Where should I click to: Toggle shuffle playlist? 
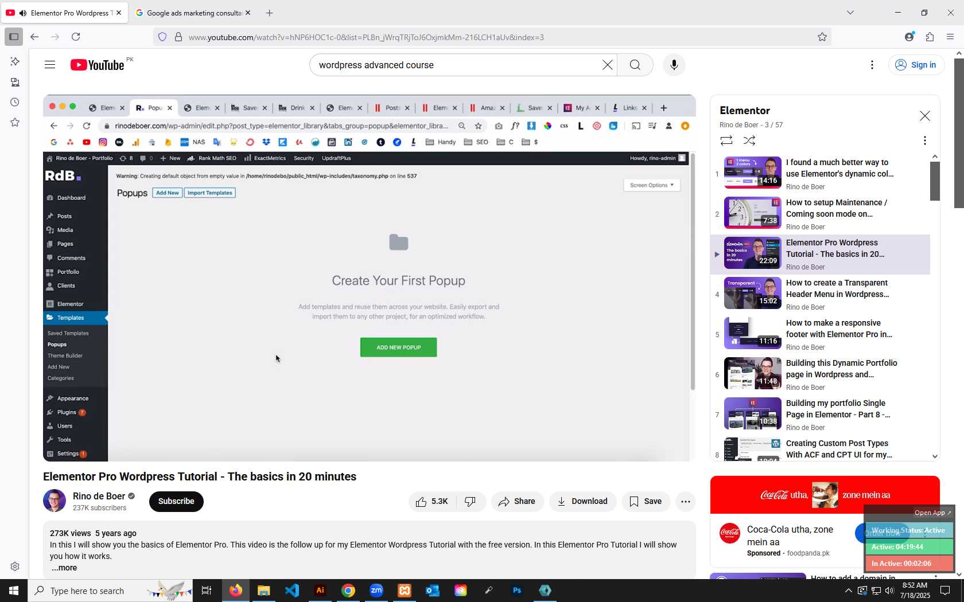point(749,140)
